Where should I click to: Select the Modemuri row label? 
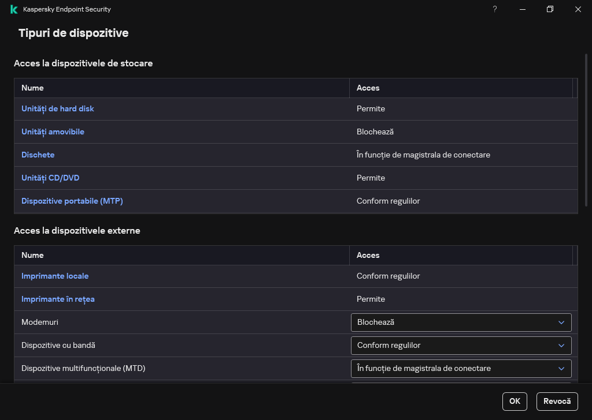pos(40,322)
